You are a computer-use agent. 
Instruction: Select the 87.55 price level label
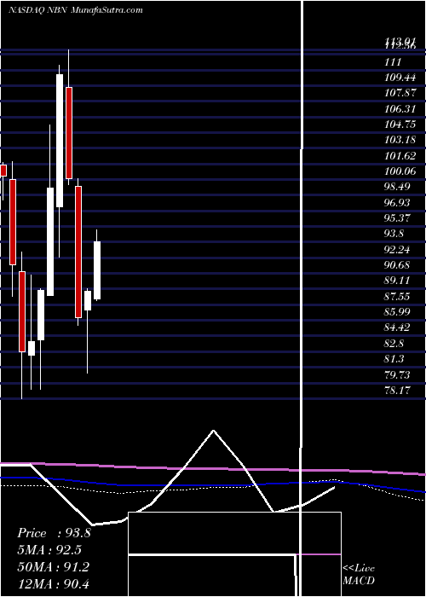(x=397, y=296)
